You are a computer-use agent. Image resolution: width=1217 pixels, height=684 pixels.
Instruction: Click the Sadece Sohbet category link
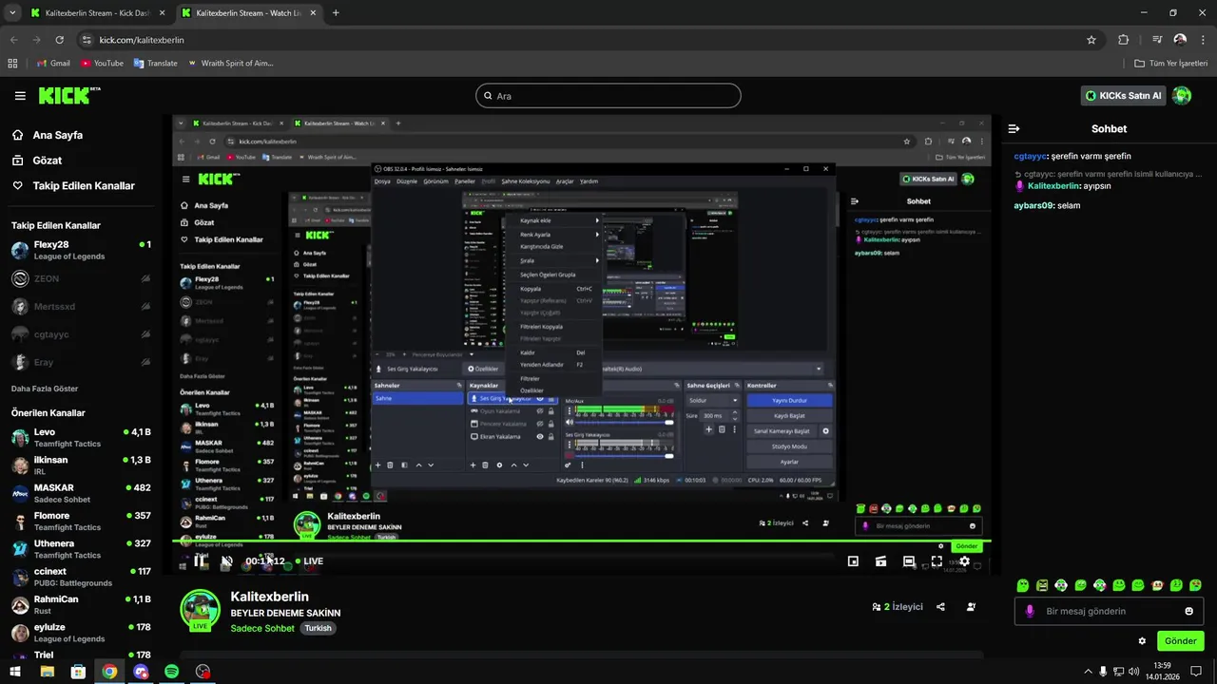click(x=262, y=628)
